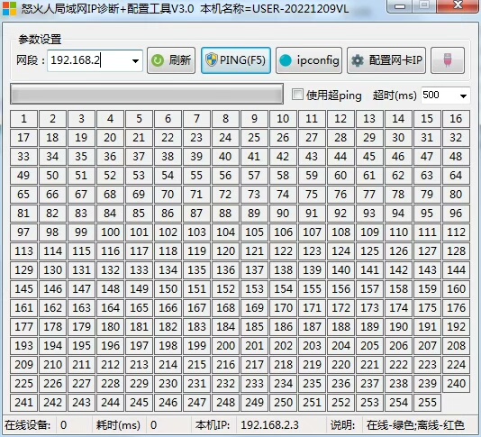Click the 在线-绿色;离线-红色 legend text

[x=415, y=425]
